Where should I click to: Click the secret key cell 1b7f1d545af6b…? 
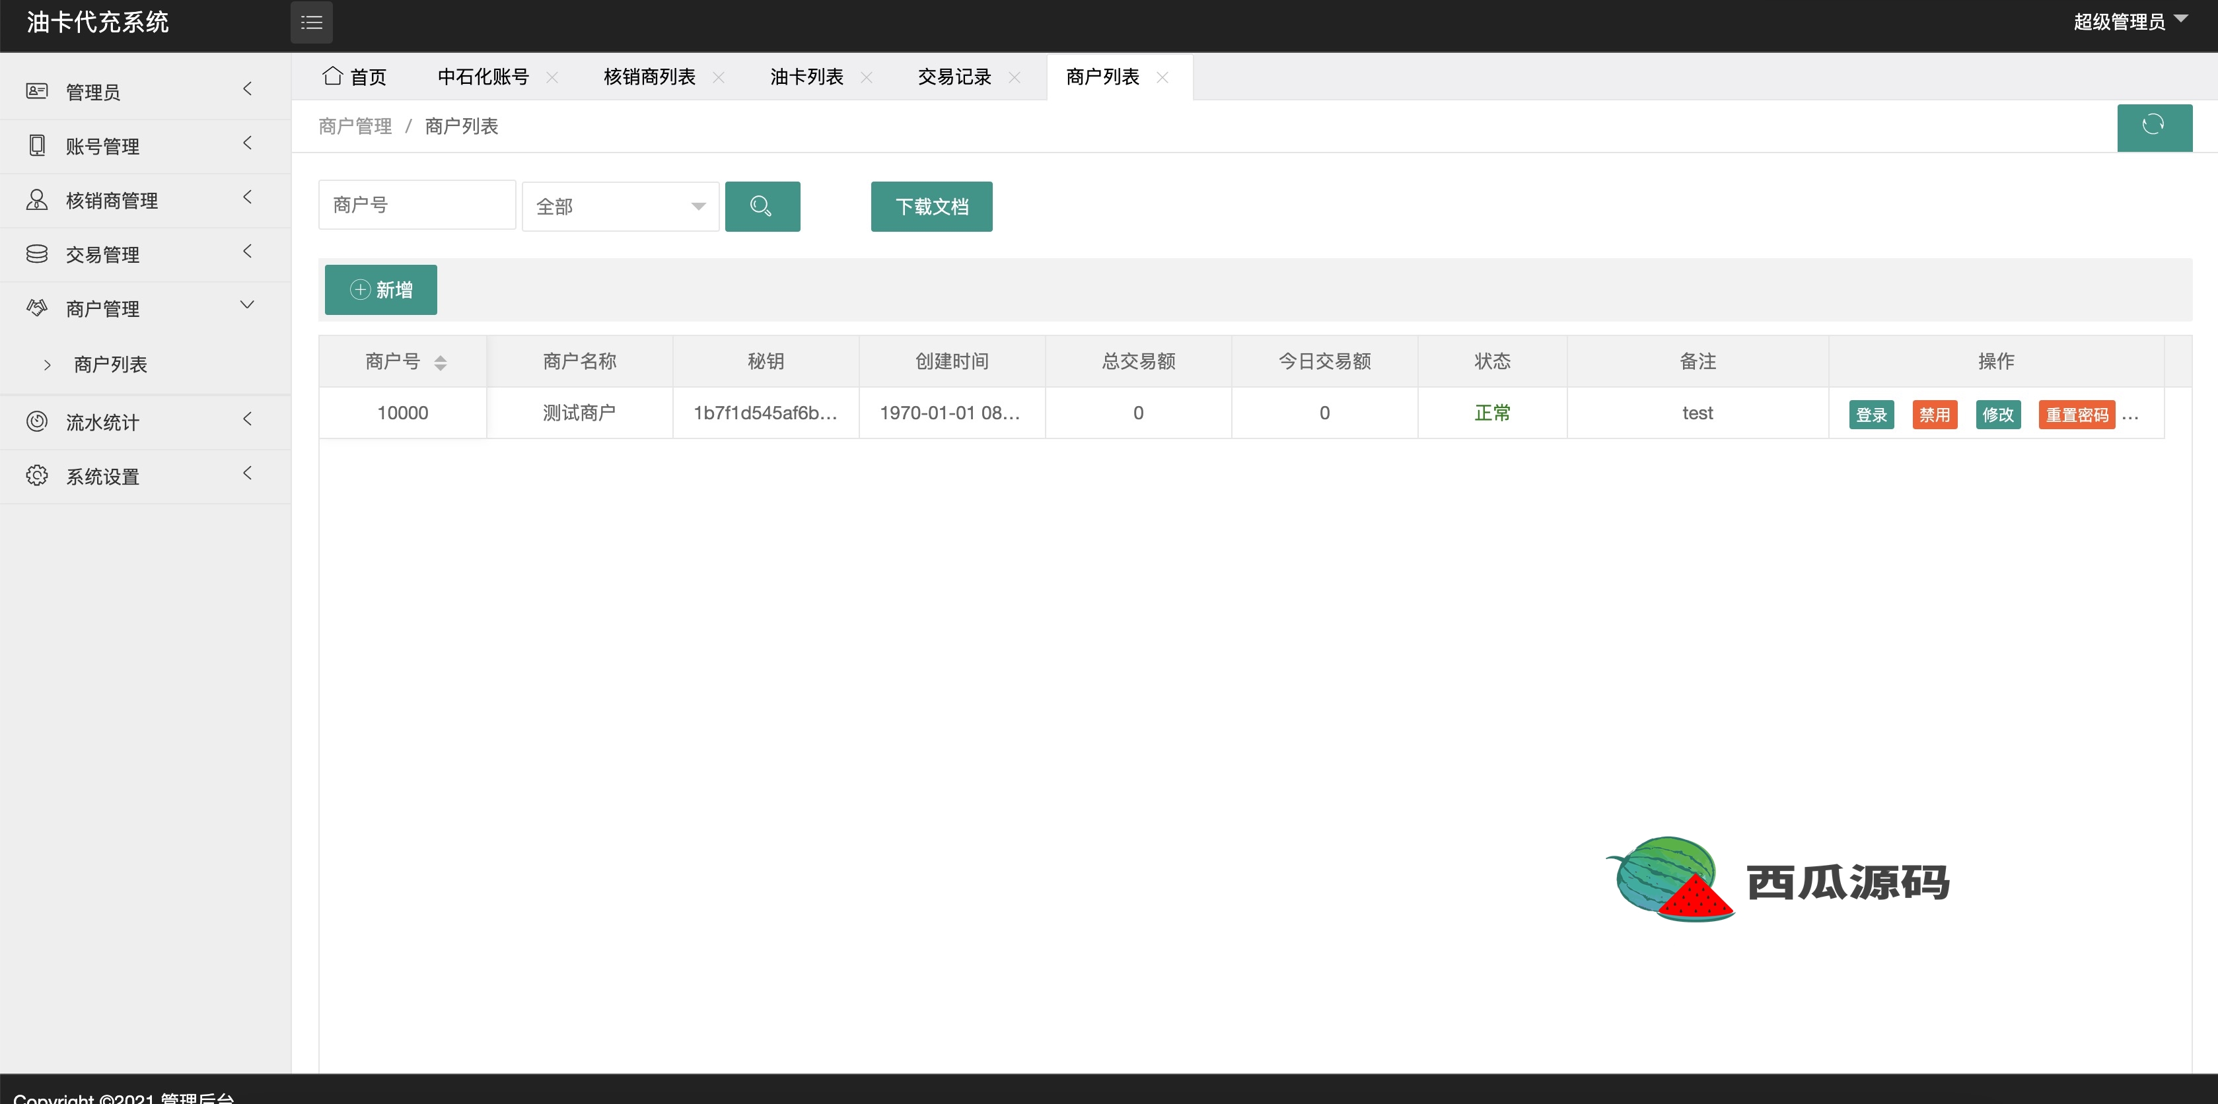[766, 413]
